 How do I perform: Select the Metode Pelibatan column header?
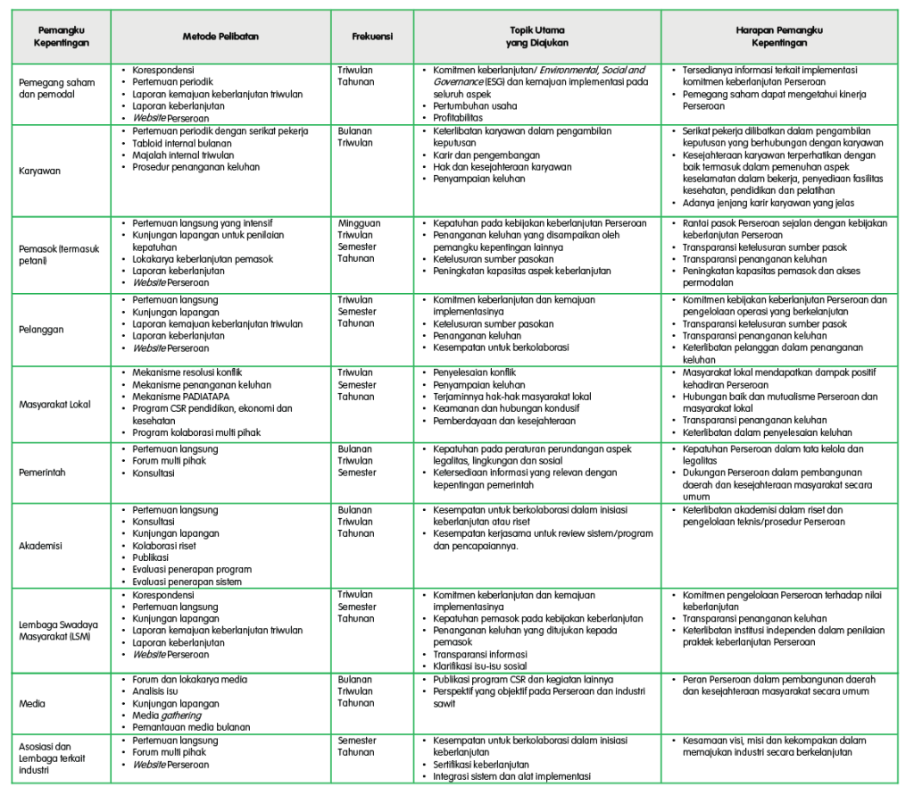[x=220, y=37]
